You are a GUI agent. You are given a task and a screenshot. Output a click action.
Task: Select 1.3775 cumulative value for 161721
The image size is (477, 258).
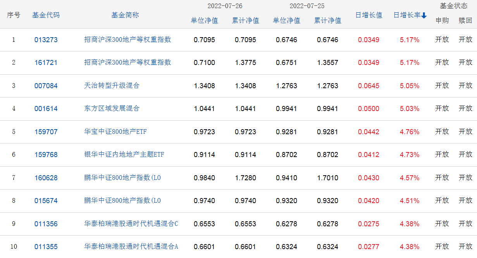point(246,63)
